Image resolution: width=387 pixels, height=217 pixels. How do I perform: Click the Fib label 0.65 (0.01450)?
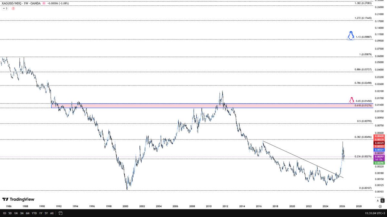(364, 101)
